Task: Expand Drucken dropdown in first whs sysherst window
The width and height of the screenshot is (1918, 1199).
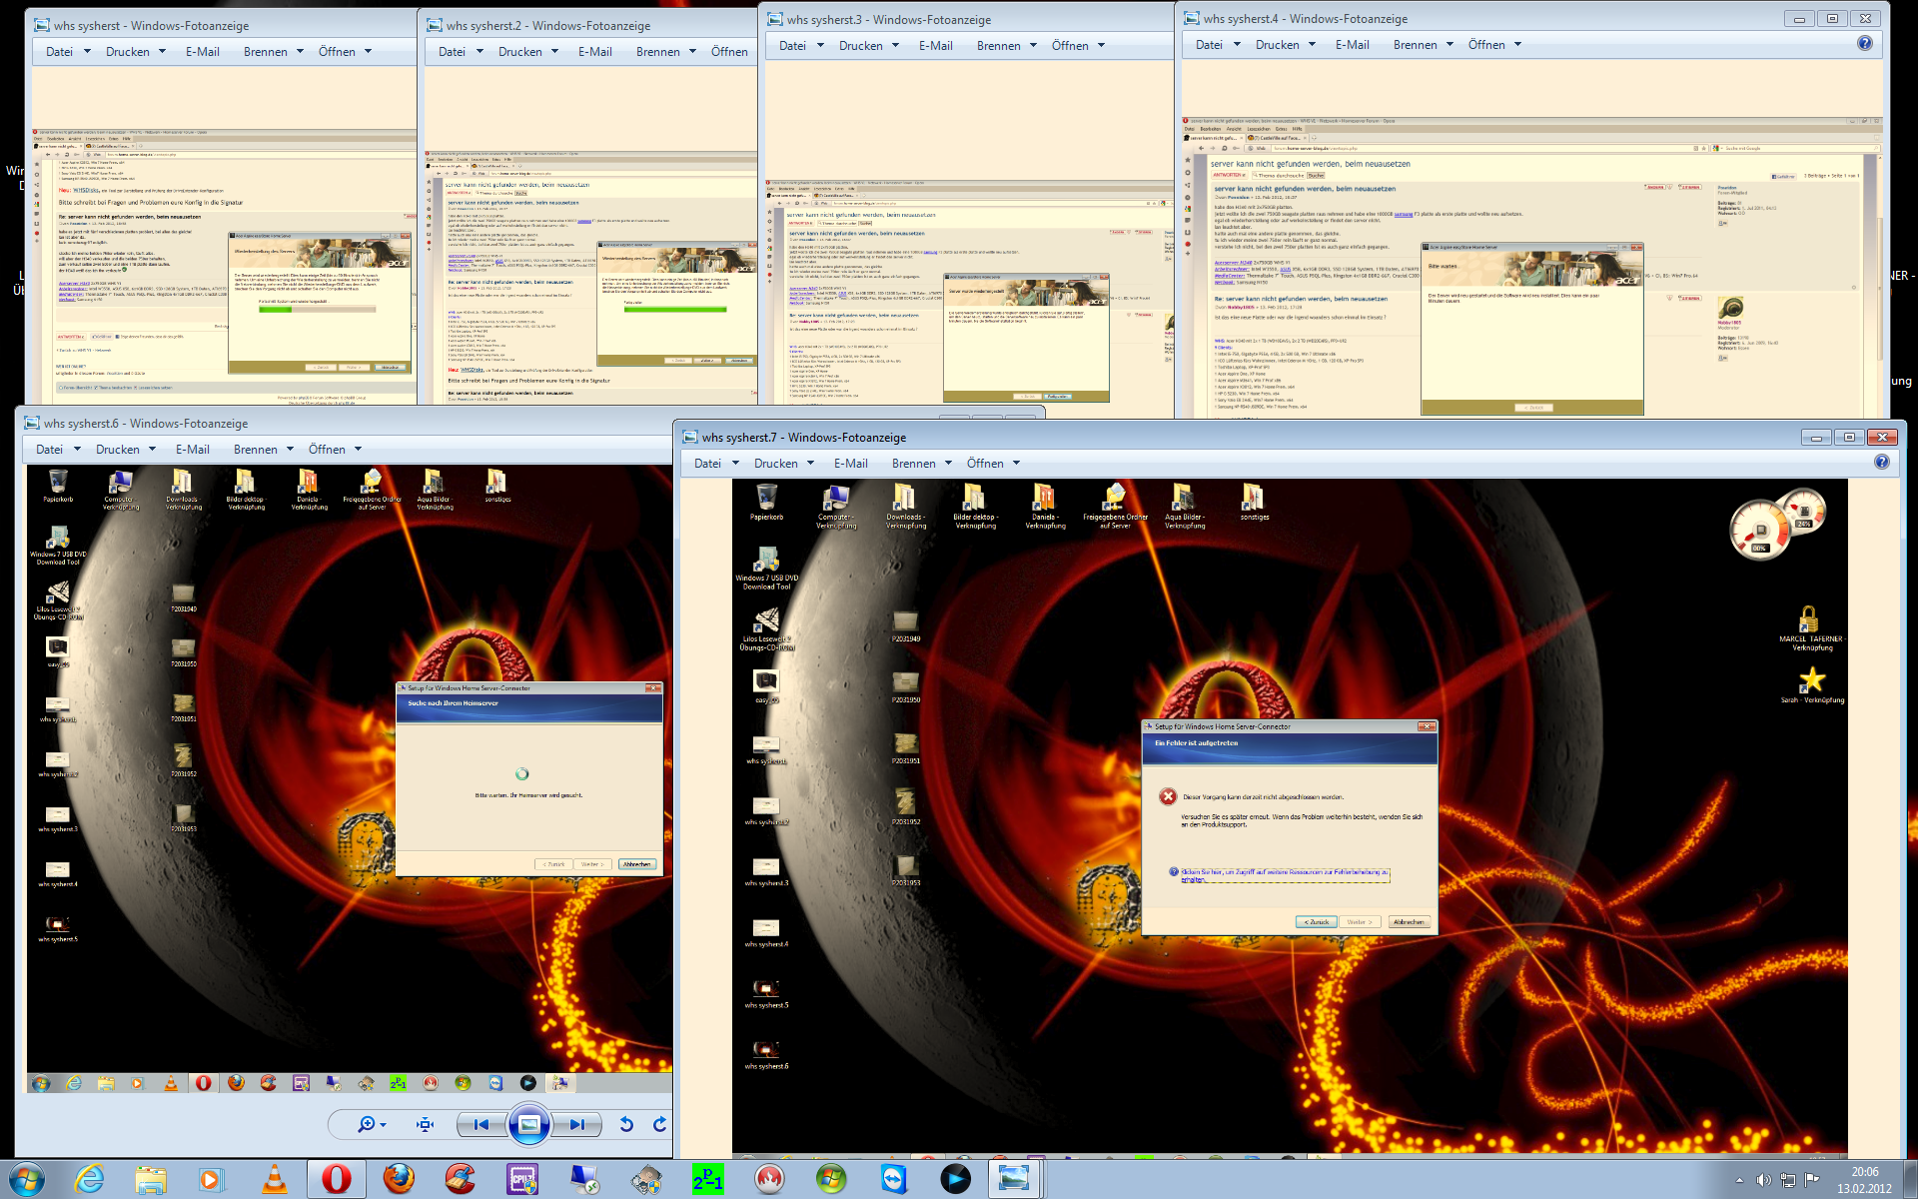Action: (x=162, y=52)
